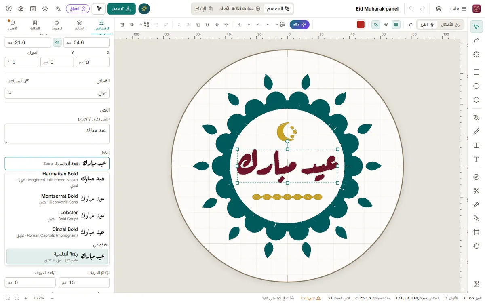Image resolution: width=485 pixels, height=303 pixels.
Task: Select the split columns tool
Action: [477, 145]
